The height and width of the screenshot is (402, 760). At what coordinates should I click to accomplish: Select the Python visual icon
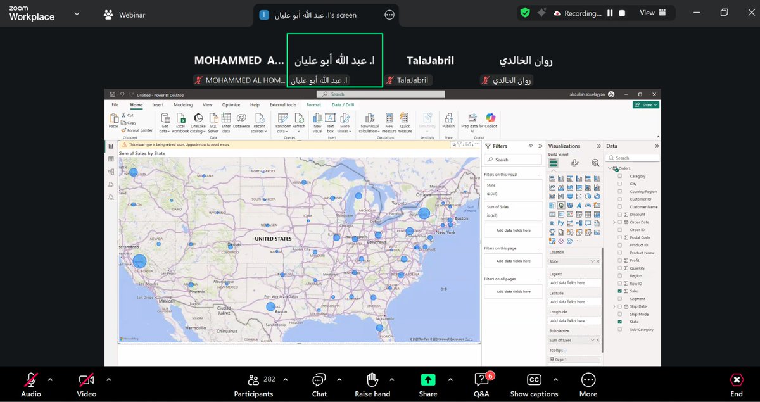click(561, 223)
